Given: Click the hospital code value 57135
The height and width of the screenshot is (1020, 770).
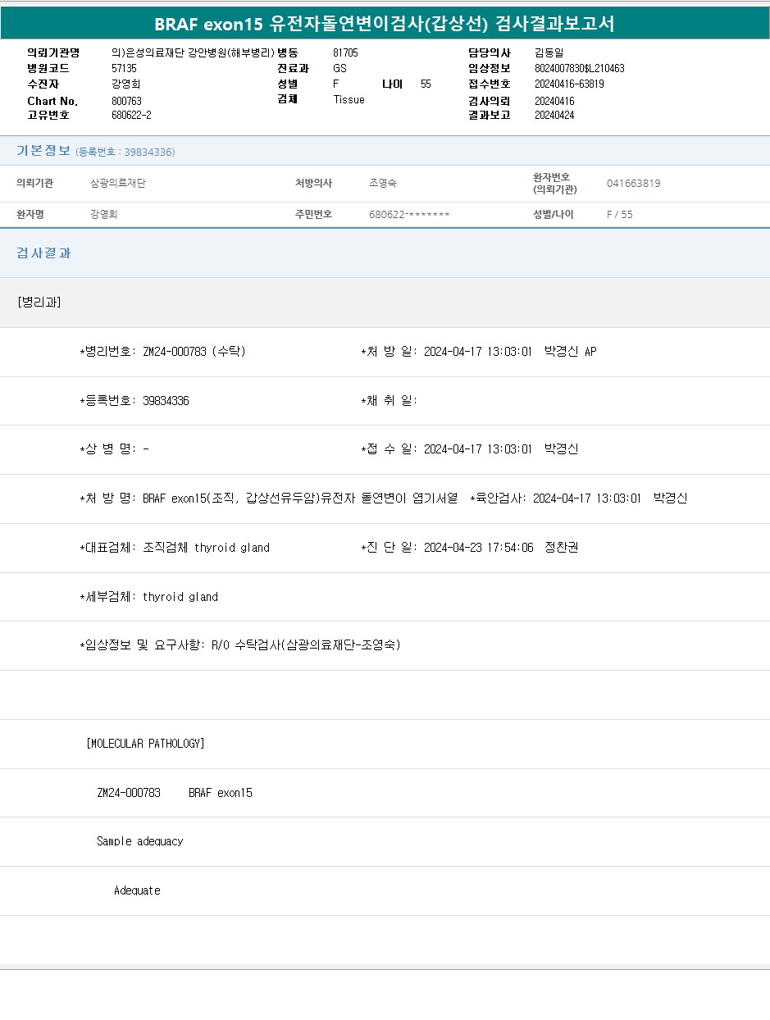Looking at the screenshot, I should (124, 68).
